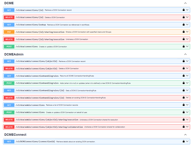
Task: Click lock on GET DCMEConnections/{connectionId} row
Action: (184, 141)
